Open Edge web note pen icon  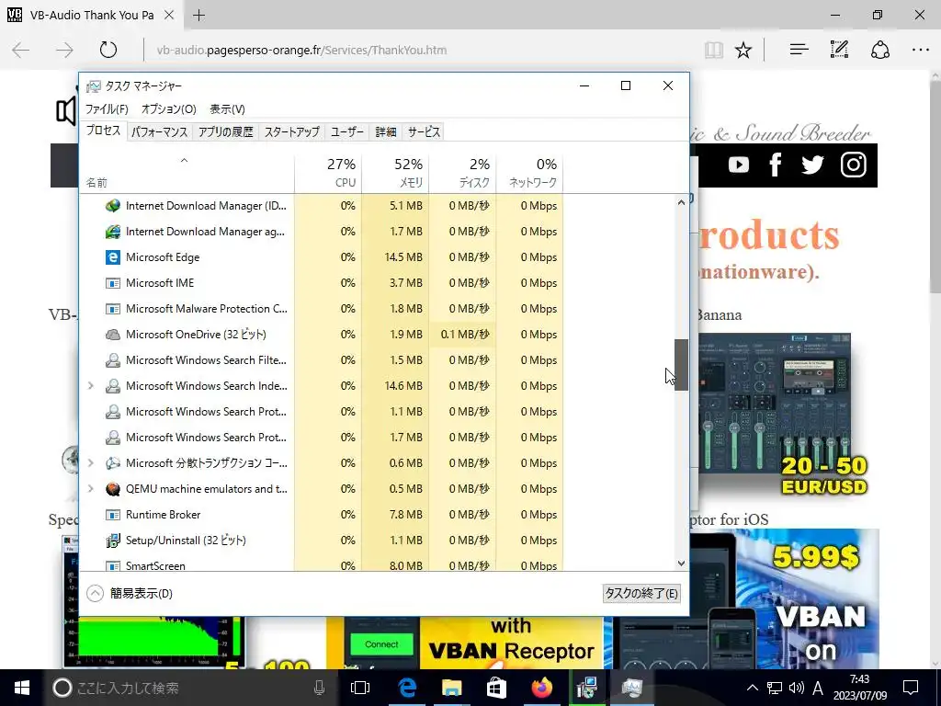[x=839, y=50]
